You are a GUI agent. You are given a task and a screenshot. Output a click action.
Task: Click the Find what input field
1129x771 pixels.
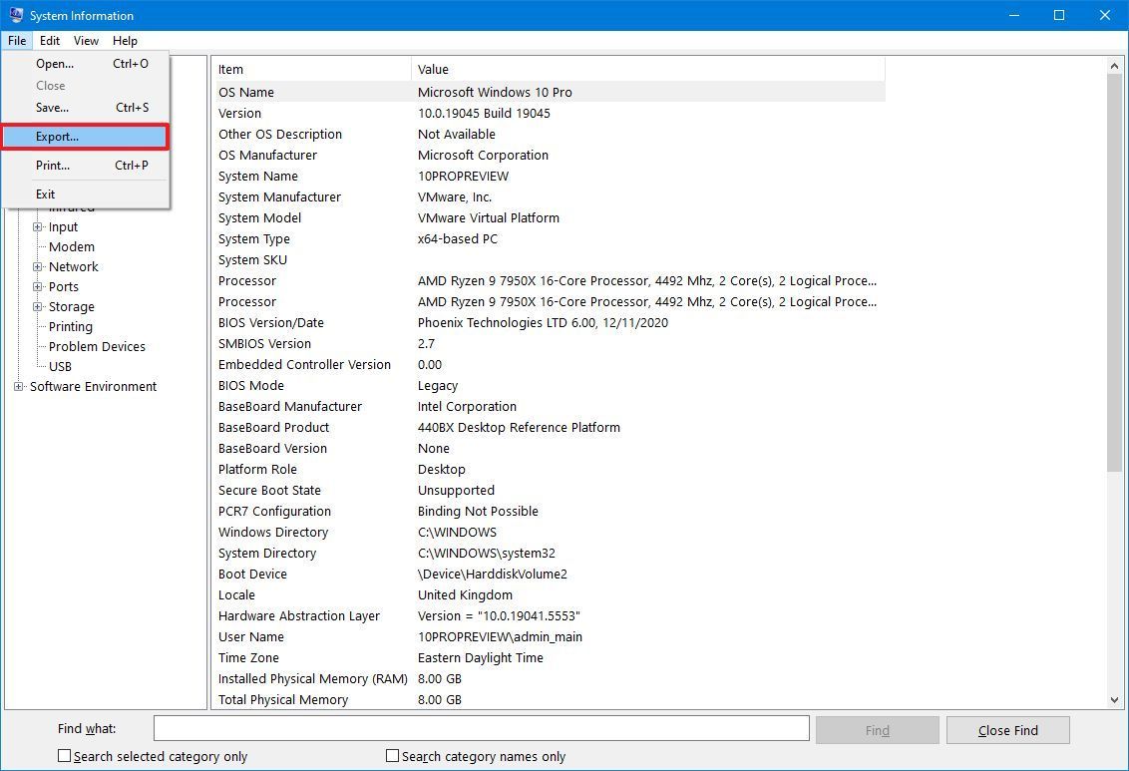pos(481,728)
